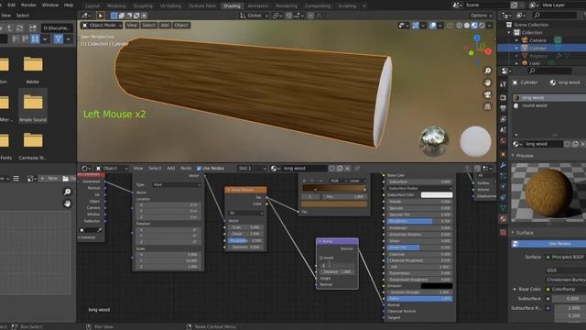Select the long wood material slot
The height and width of the screenshot is (330, 586).
tap(549, 98)
